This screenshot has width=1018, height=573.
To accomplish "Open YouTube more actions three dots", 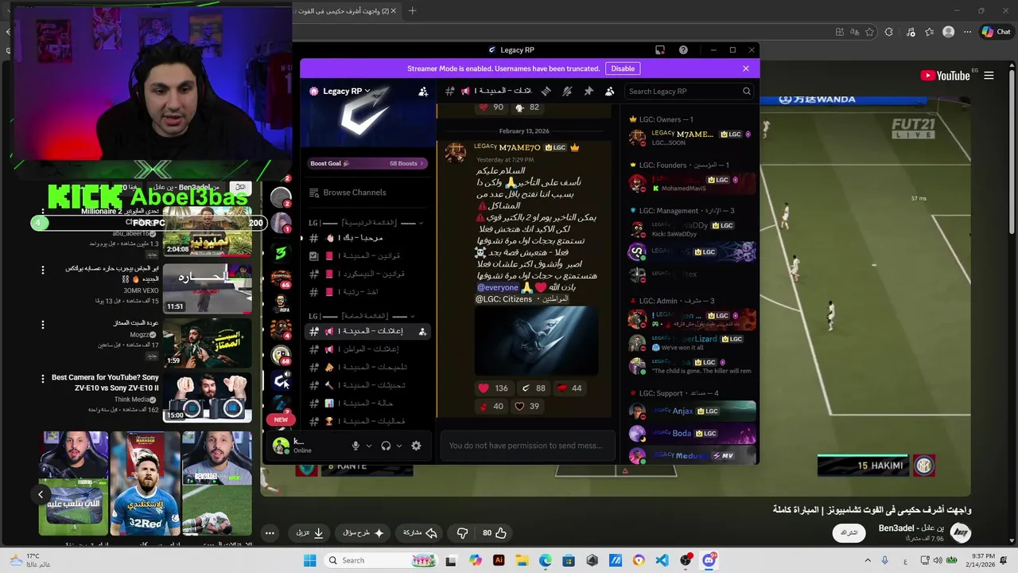I will click(270, 533).
